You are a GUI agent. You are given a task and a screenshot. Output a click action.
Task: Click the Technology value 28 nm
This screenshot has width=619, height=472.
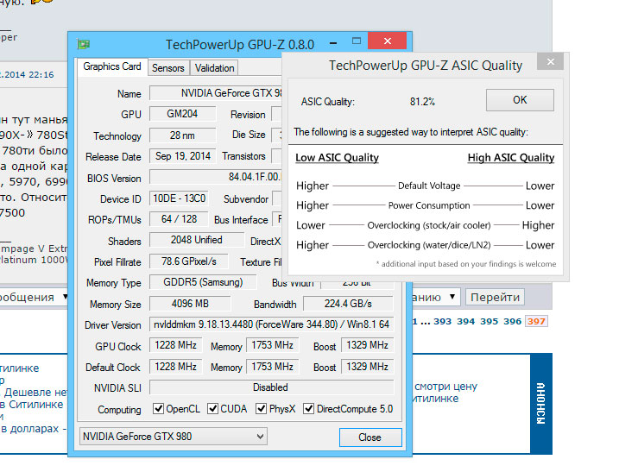(x=183, y=135)
